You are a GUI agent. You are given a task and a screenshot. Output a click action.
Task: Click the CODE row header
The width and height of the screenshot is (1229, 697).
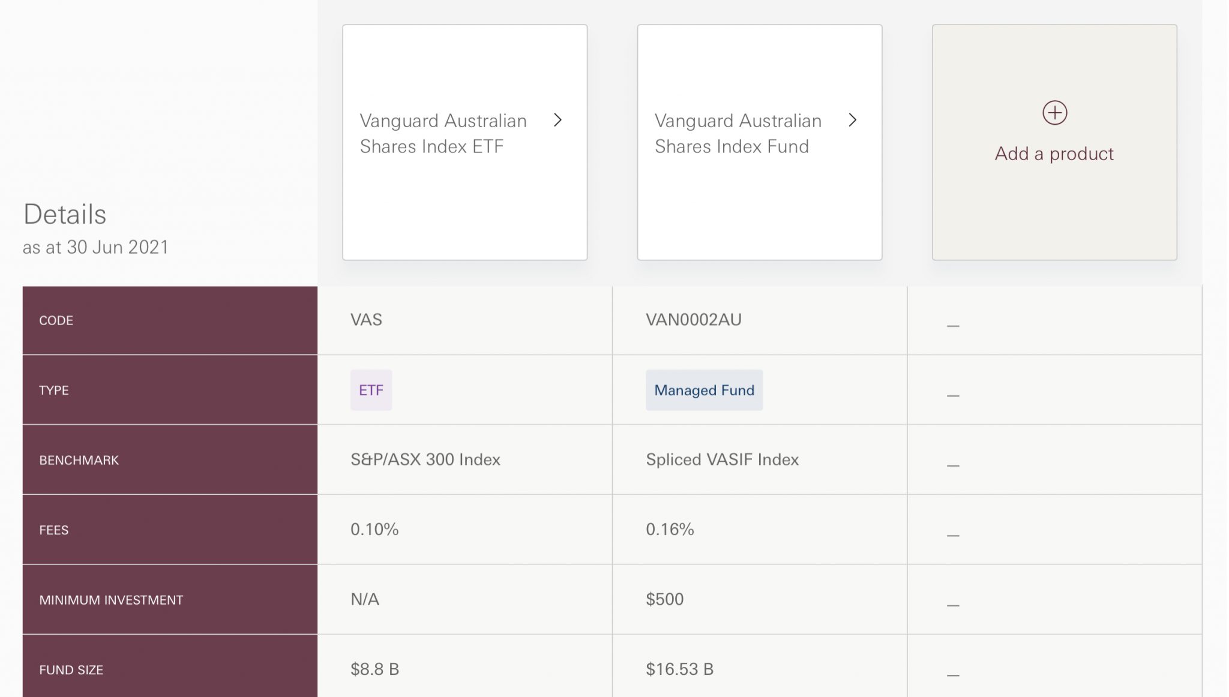click(x=56, y=320)
